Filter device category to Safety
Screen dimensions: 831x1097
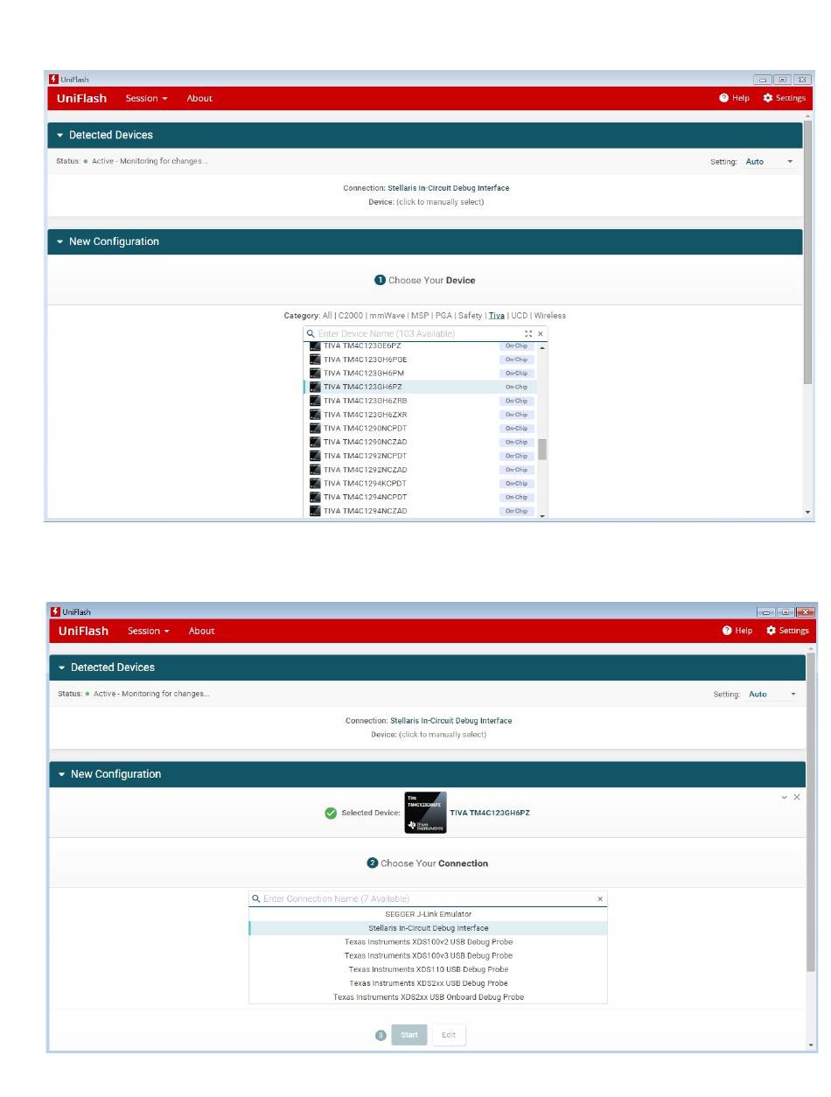point(471,316)
